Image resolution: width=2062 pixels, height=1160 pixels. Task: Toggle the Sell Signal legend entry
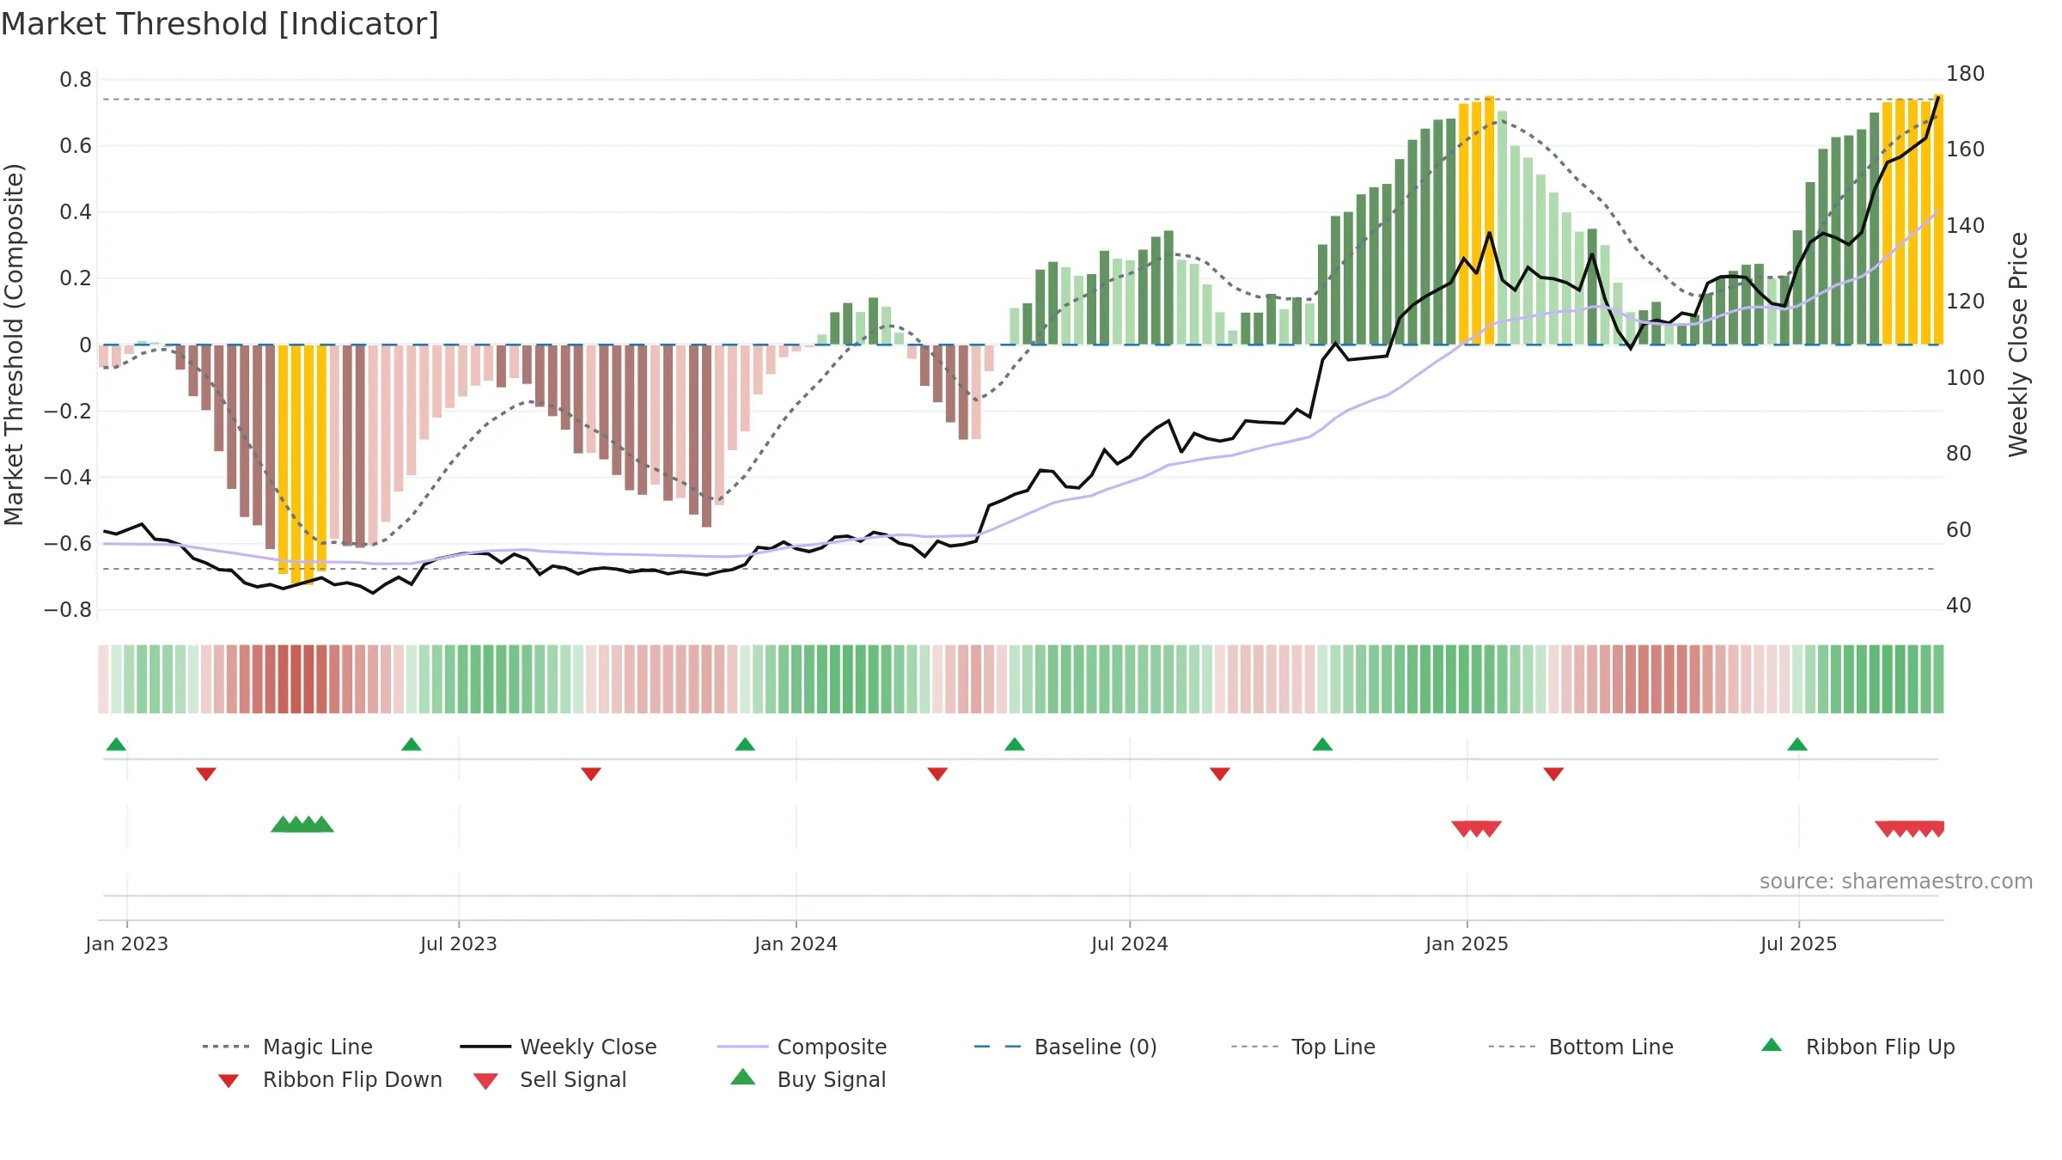(550, 1079)
